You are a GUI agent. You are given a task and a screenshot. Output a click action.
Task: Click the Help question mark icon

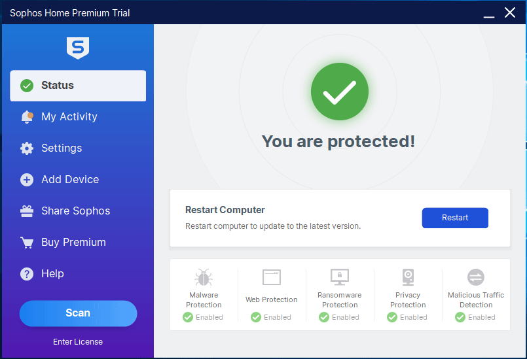27,274
